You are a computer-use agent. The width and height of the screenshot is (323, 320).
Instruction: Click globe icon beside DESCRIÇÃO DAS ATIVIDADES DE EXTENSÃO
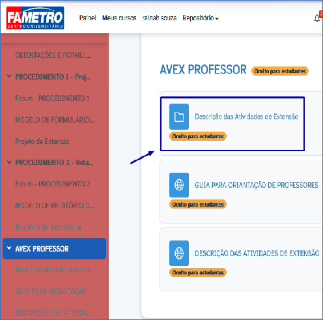click(x=179, y=253)
